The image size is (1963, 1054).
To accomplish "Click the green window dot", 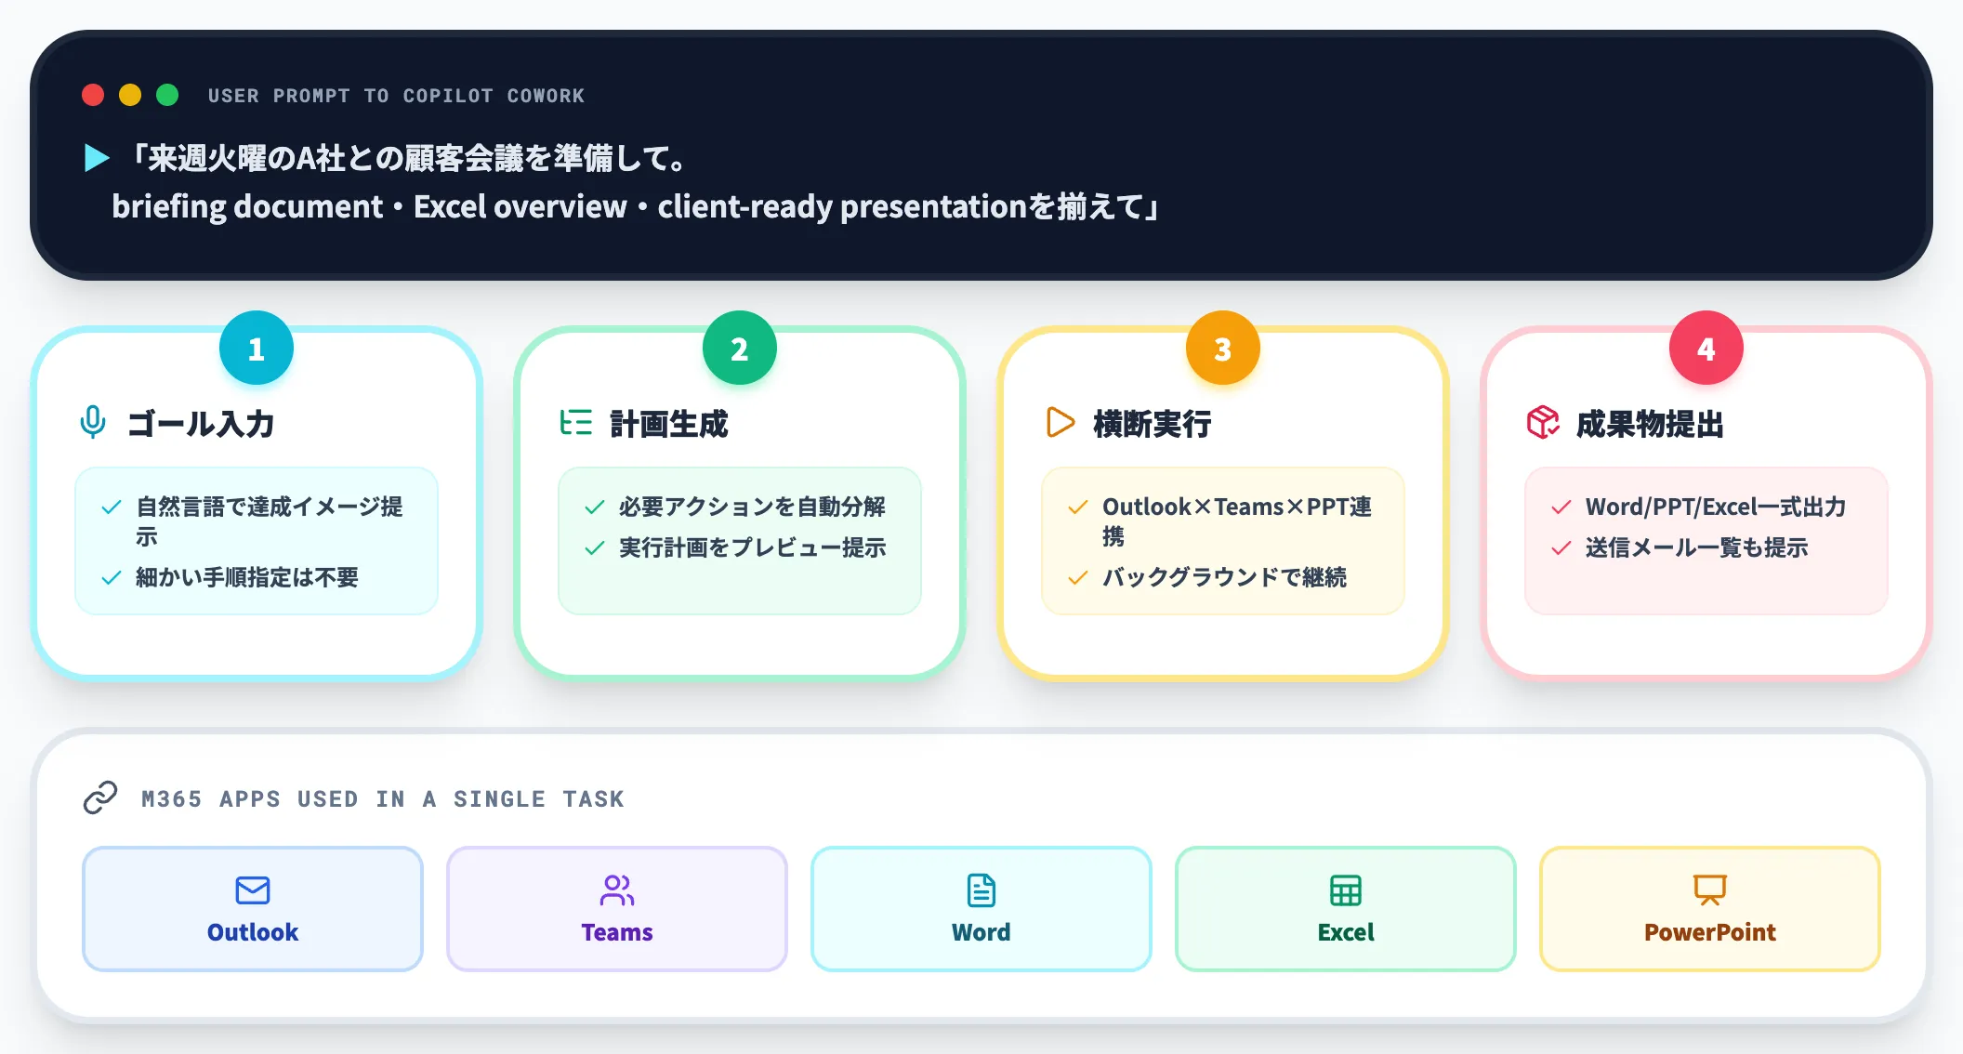I will [167, 95].
